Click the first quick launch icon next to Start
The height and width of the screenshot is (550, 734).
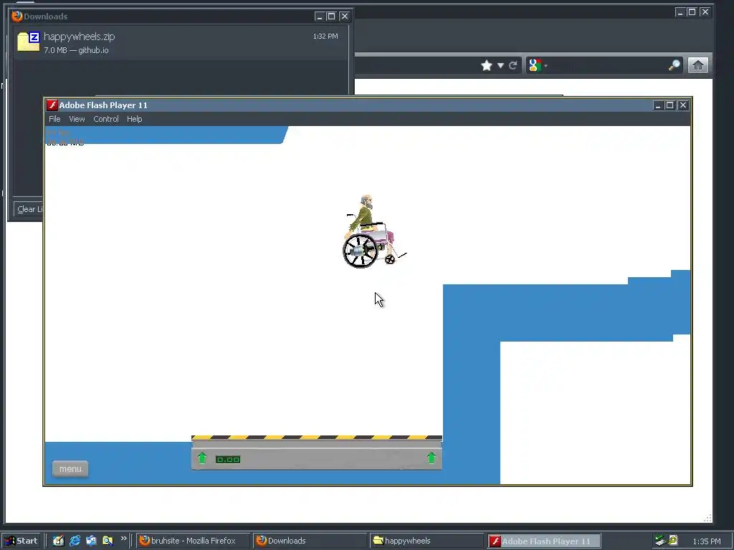(58, 541)
